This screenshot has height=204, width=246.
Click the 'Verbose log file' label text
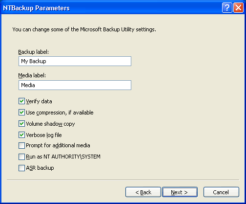click(x=44, y=135)
